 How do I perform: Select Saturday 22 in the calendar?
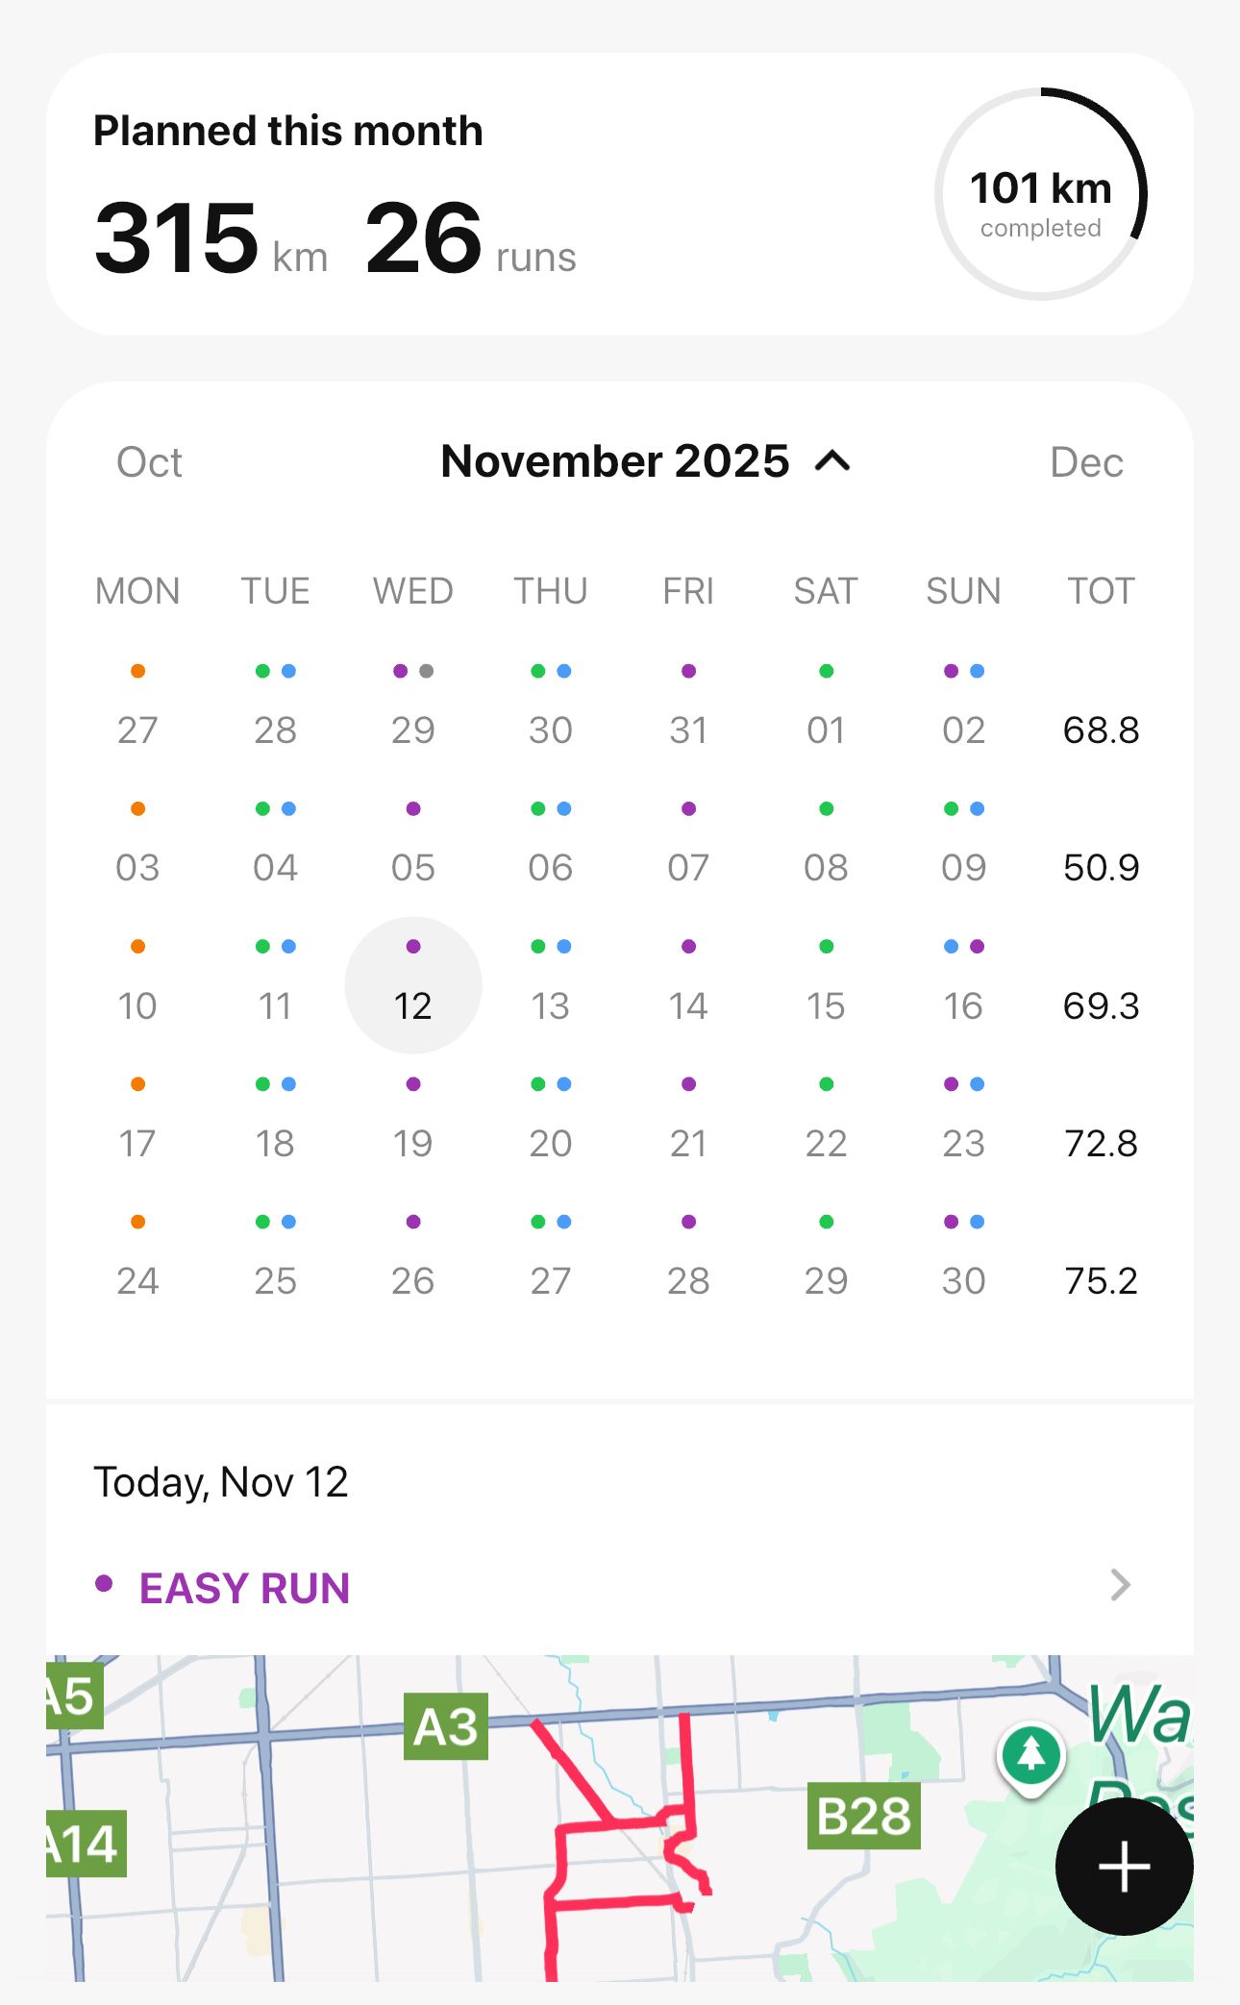pyautogui.click(x=826, y=1143)
